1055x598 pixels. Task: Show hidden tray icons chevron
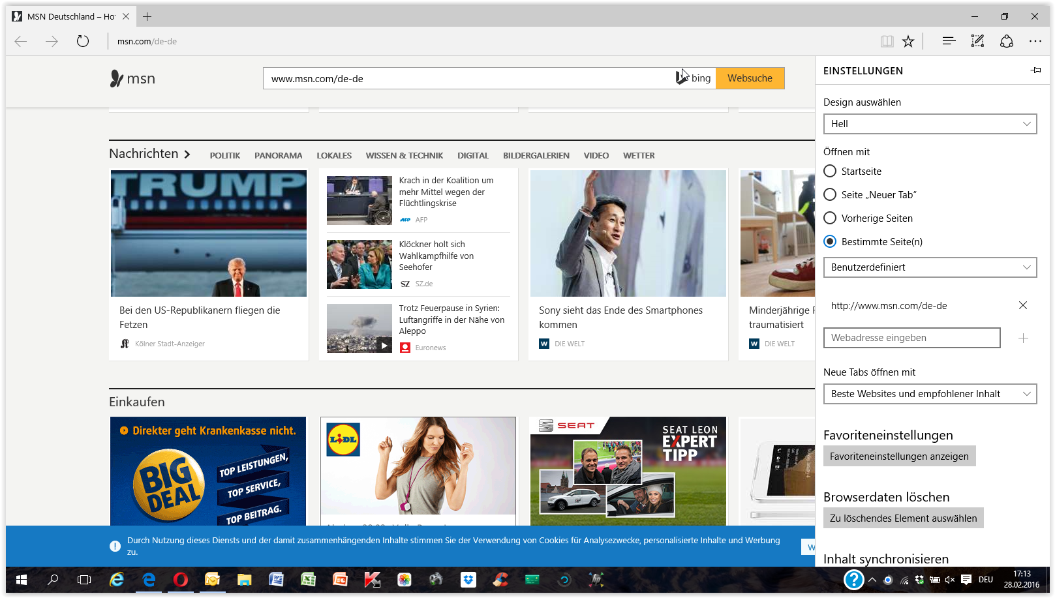872,579
